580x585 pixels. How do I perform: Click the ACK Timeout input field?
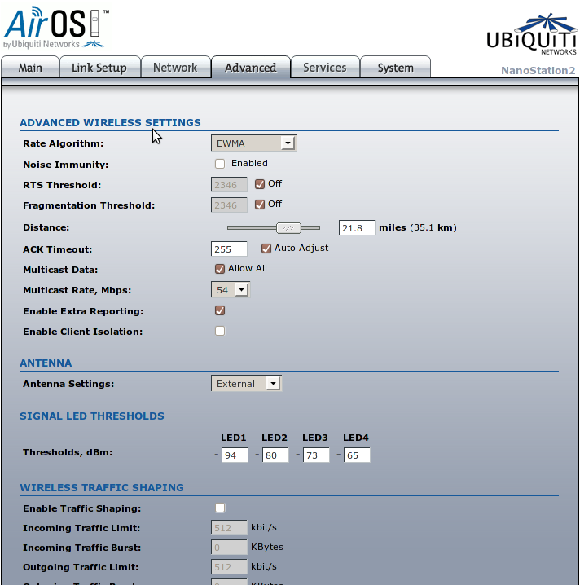tap(229, 249)
